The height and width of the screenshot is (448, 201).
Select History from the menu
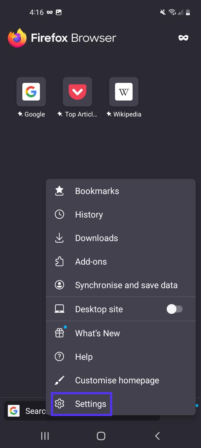pyautogui.click(x=89, y=214)
